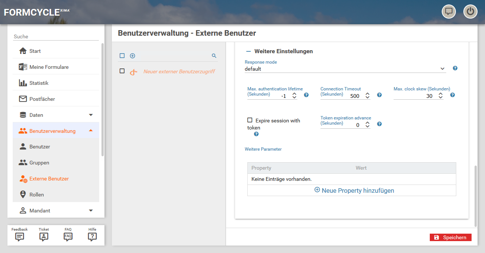Click help icon next to Response mode
This screenshot has width=485, height=253.
point(455,68)
